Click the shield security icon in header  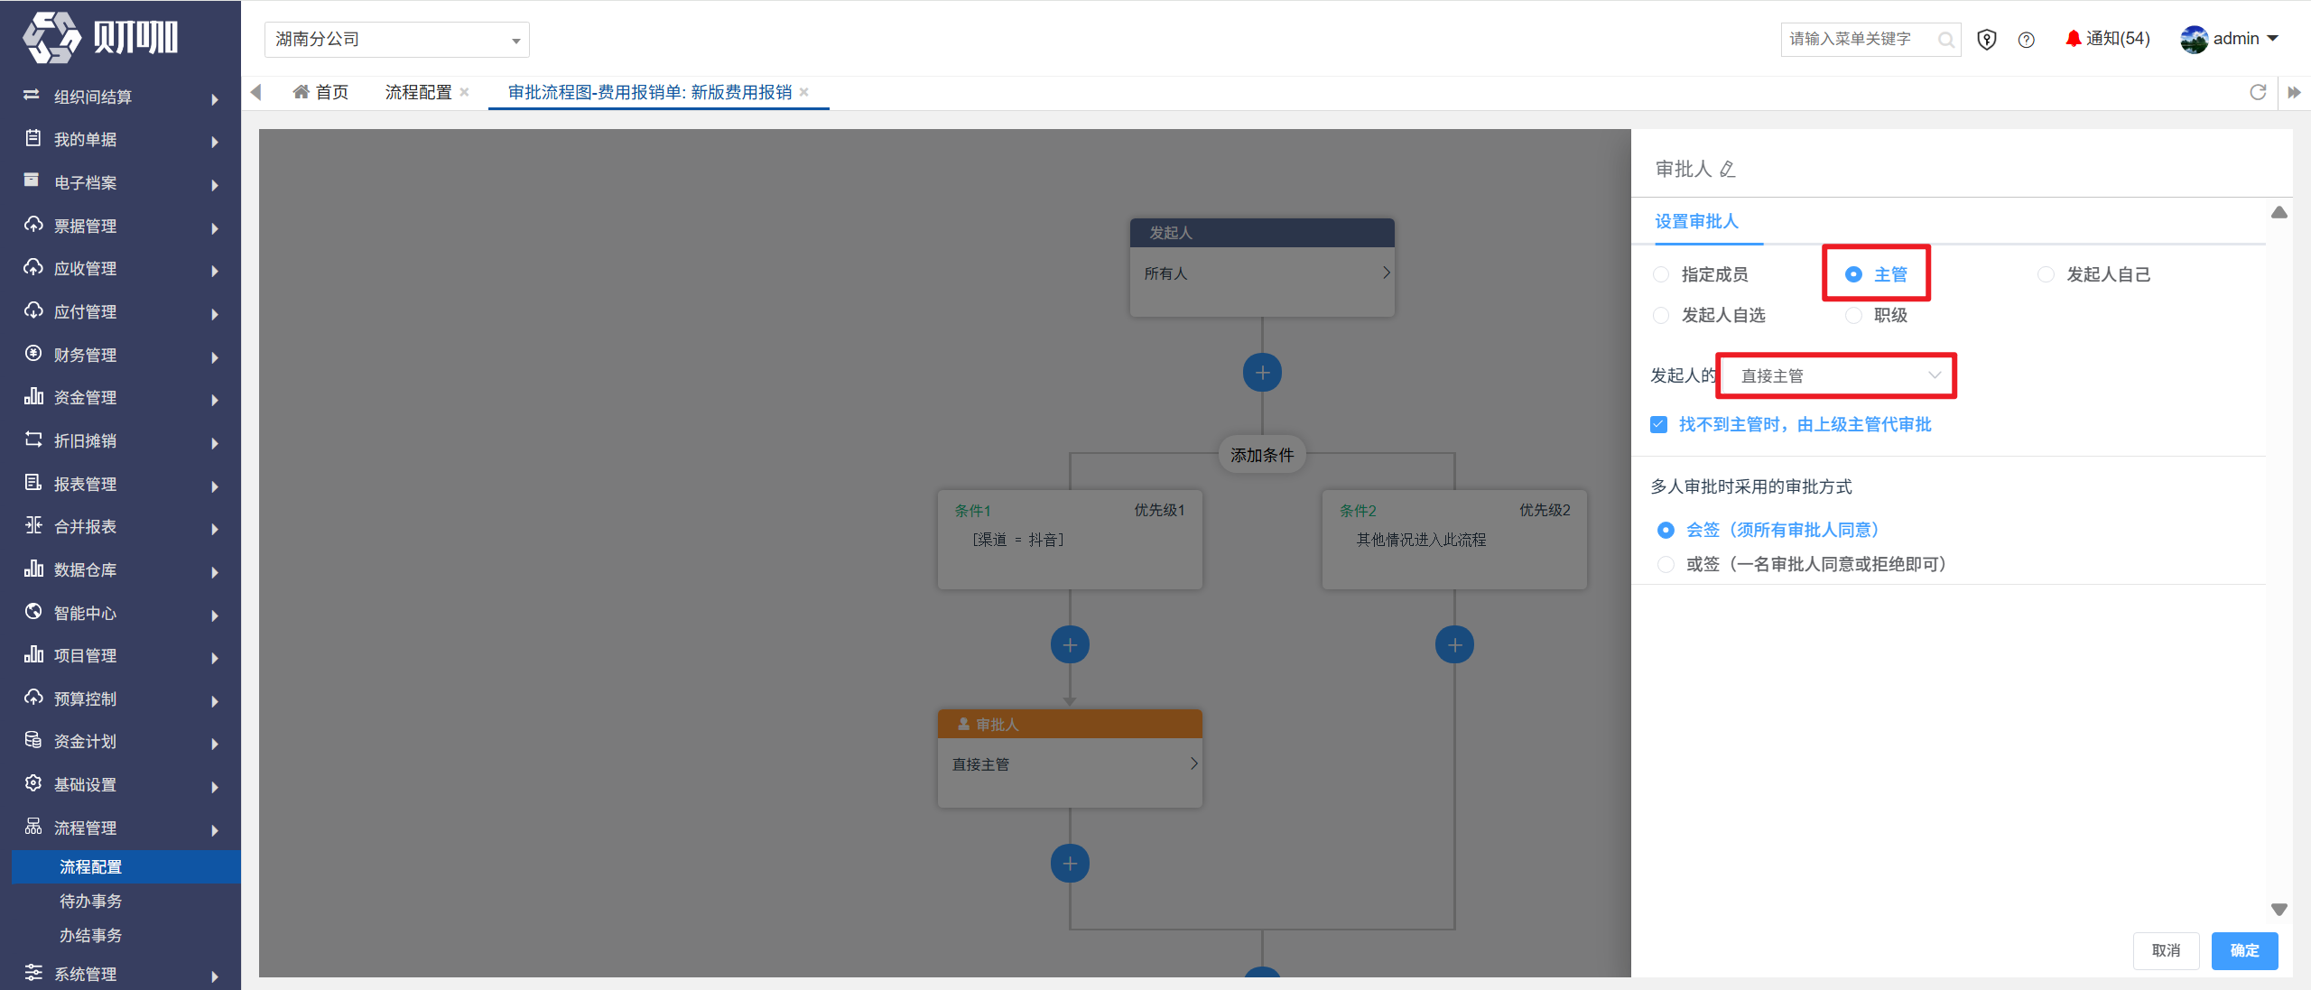point(1986,40)
